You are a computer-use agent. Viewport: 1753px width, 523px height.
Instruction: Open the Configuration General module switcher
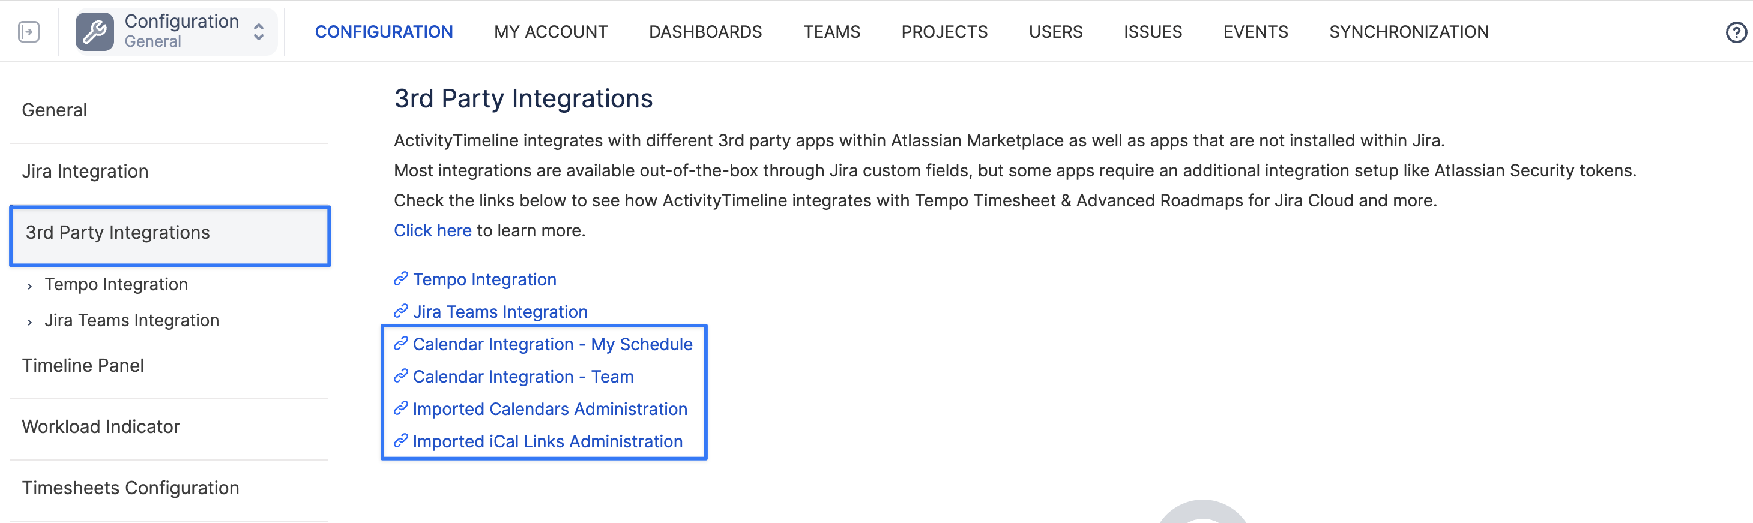pyautogui.click(x=175, y=31)
